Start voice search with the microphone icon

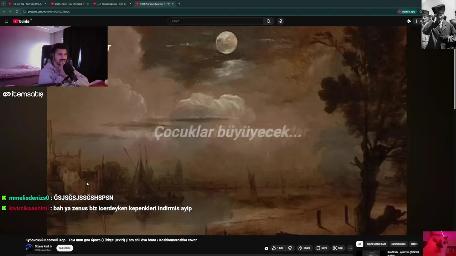(281, 21)
